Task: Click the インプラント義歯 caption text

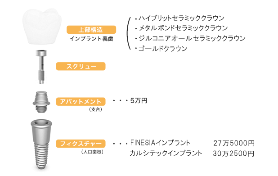Action: coord(91,39)
